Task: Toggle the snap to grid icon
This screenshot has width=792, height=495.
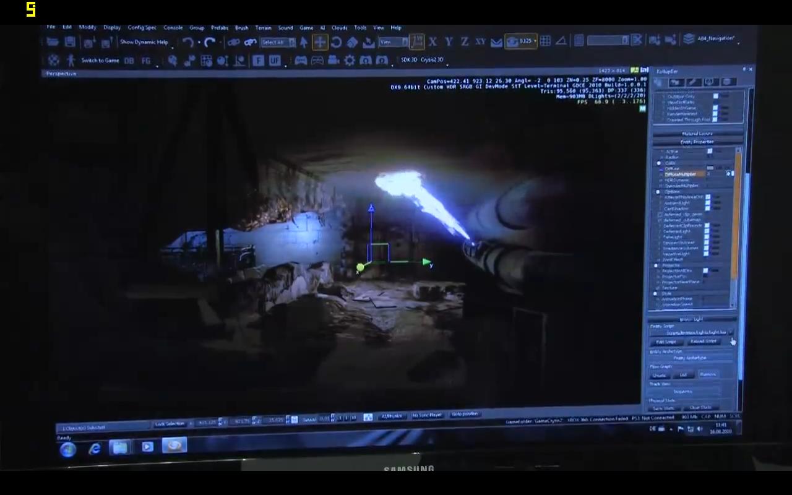Action: point(545,41)
